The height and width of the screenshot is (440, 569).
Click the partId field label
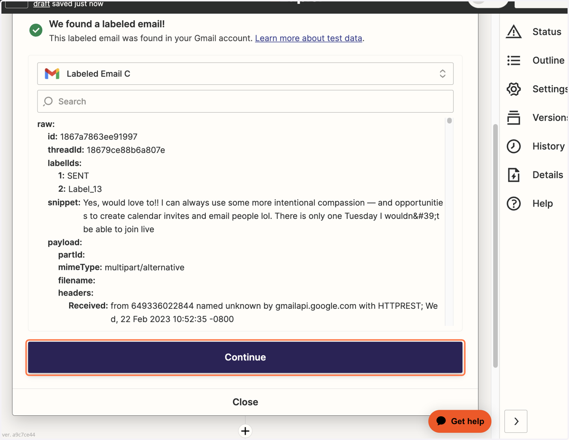[72, 255]
